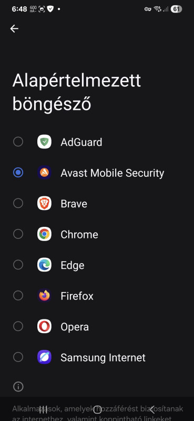Viewport: 194px width, 421px height.
Task: Tap the info circle icon
Action: pyautogui.click(x=18, y=387)
